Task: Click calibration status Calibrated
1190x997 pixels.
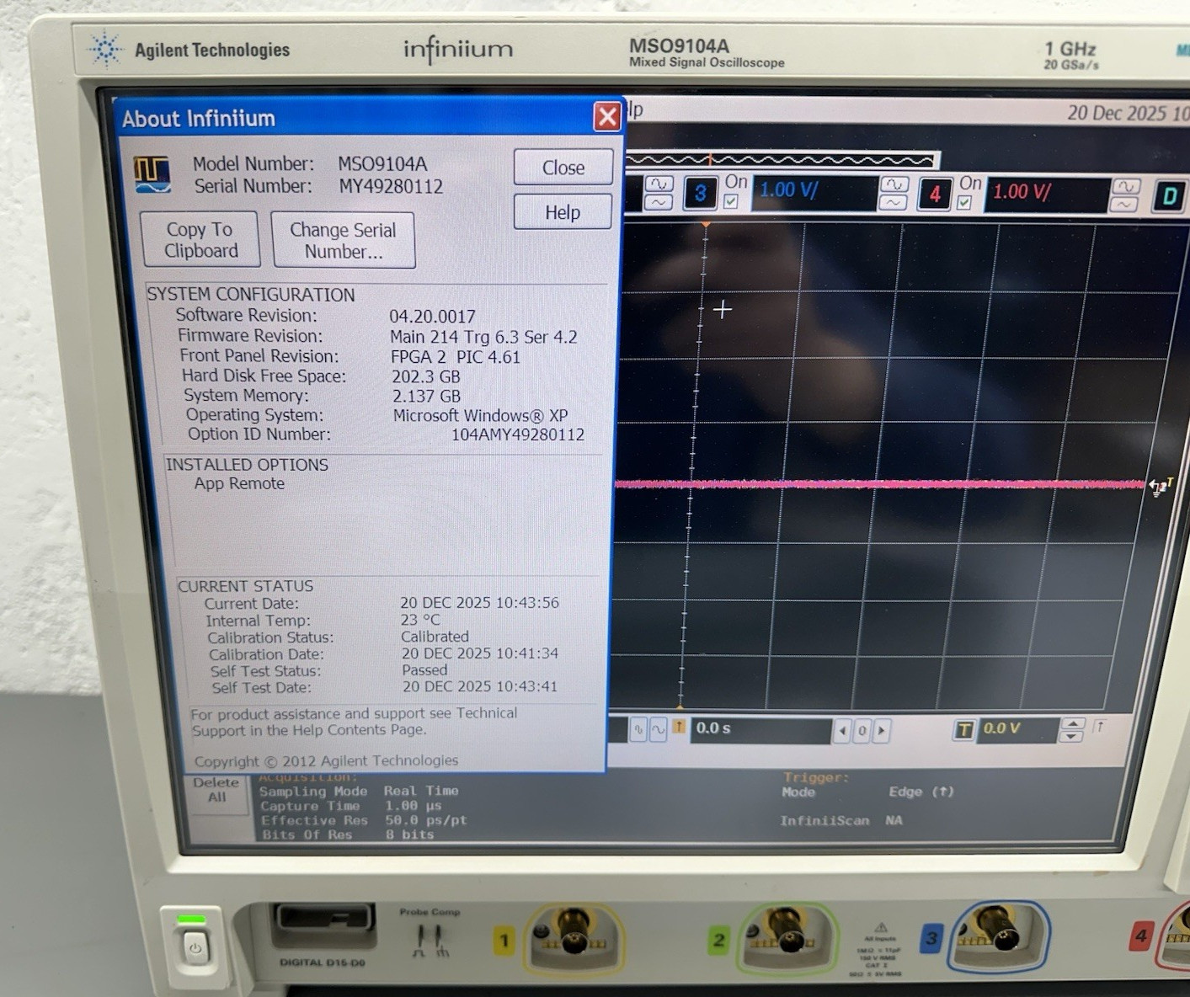Action: coord(435,637)
